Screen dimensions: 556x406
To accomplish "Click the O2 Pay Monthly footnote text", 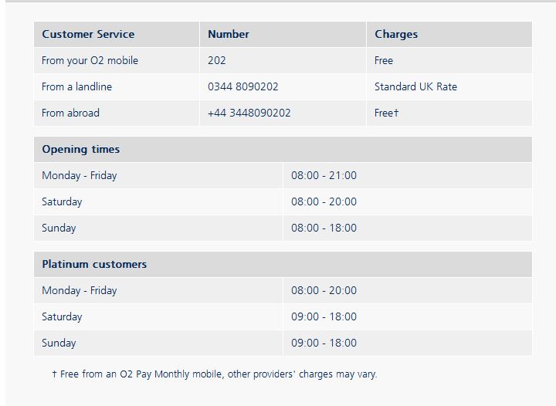I will click(215, 374).
